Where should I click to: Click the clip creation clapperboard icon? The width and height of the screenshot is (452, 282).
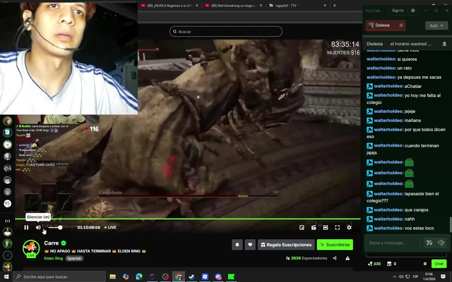(x=314, y=228)
